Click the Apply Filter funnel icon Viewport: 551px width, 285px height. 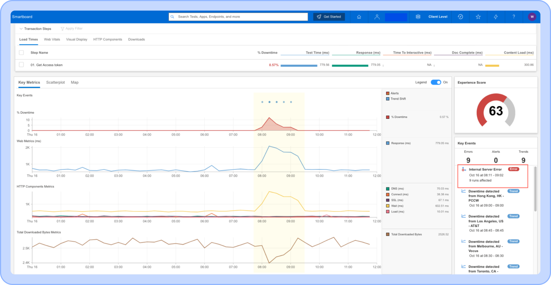click(x=62, y=29)
